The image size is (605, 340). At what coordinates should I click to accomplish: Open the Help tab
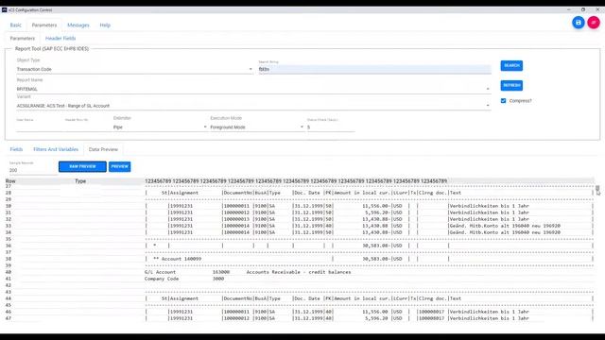[x=105, y=25]
